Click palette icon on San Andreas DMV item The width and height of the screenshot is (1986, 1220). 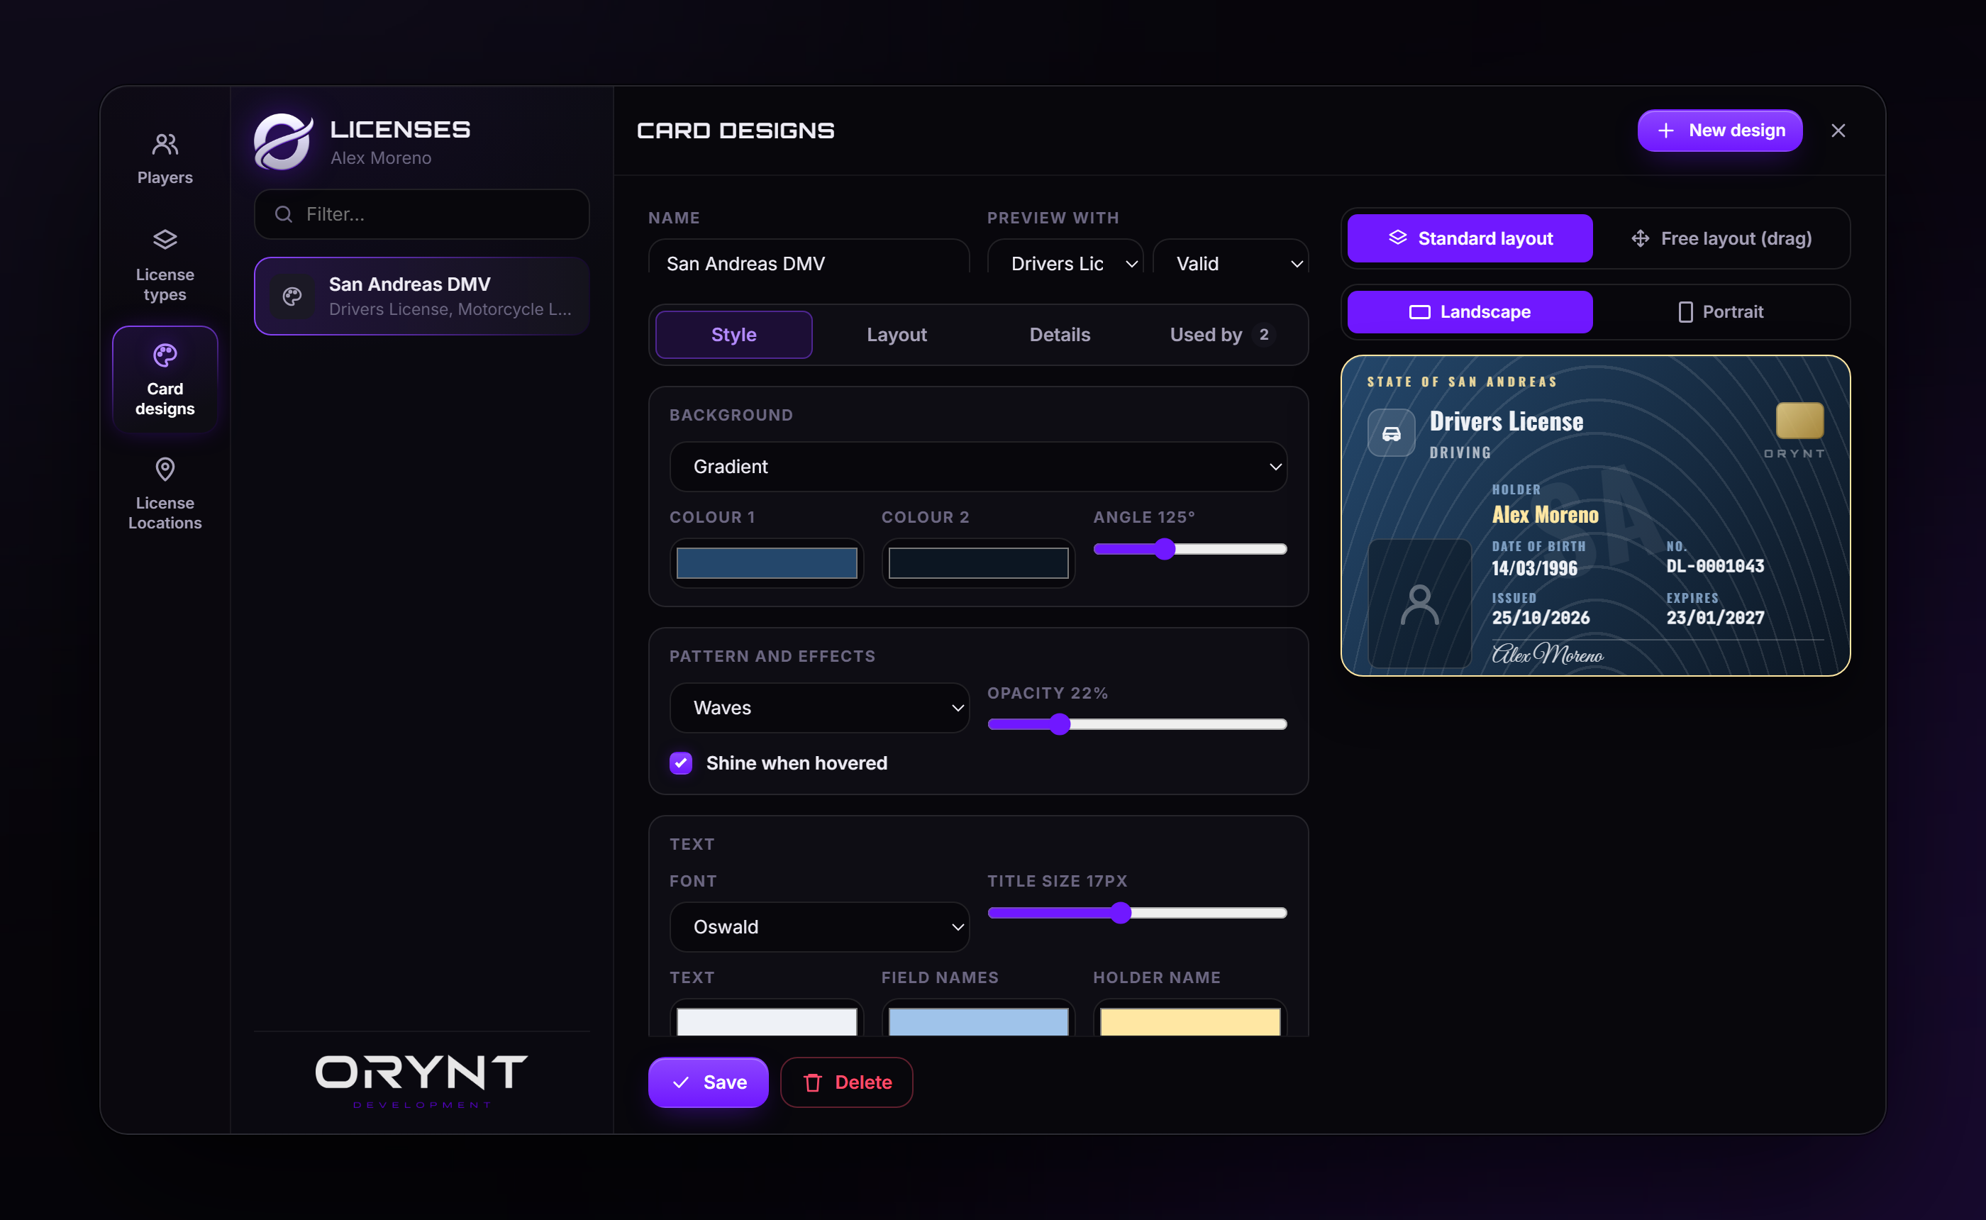[x=292, y=296]
